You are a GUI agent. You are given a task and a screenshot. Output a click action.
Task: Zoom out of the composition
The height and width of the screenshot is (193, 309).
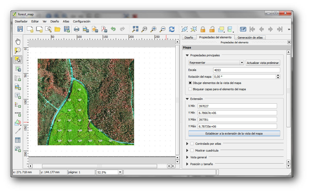click(x=163, y=29)
